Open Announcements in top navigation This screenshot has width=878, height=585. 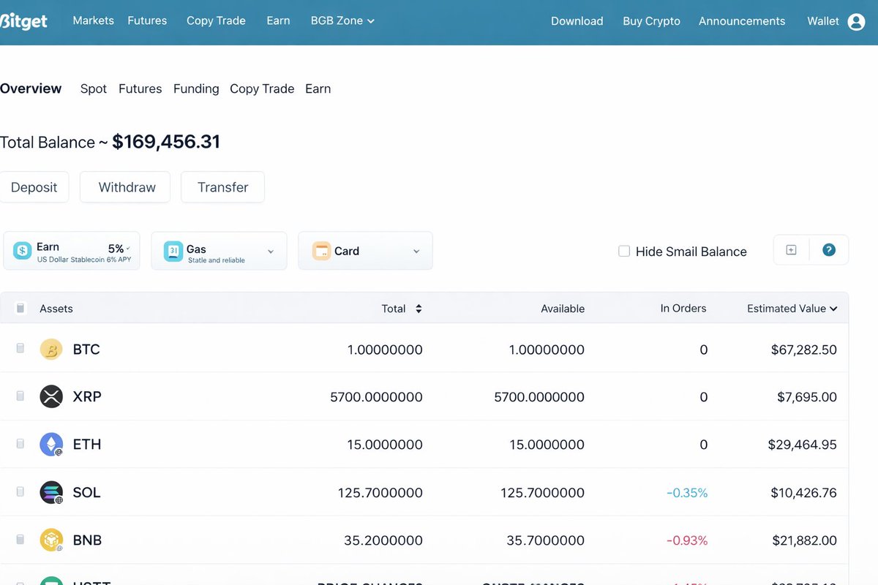click(x=742, y=21)
